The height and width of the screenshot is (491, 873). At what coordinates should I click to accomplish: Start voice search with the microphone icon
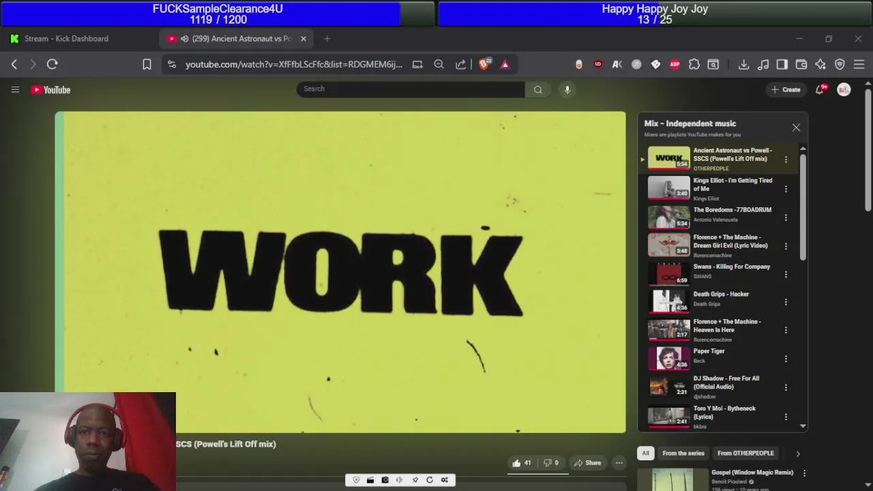(567, 89)
